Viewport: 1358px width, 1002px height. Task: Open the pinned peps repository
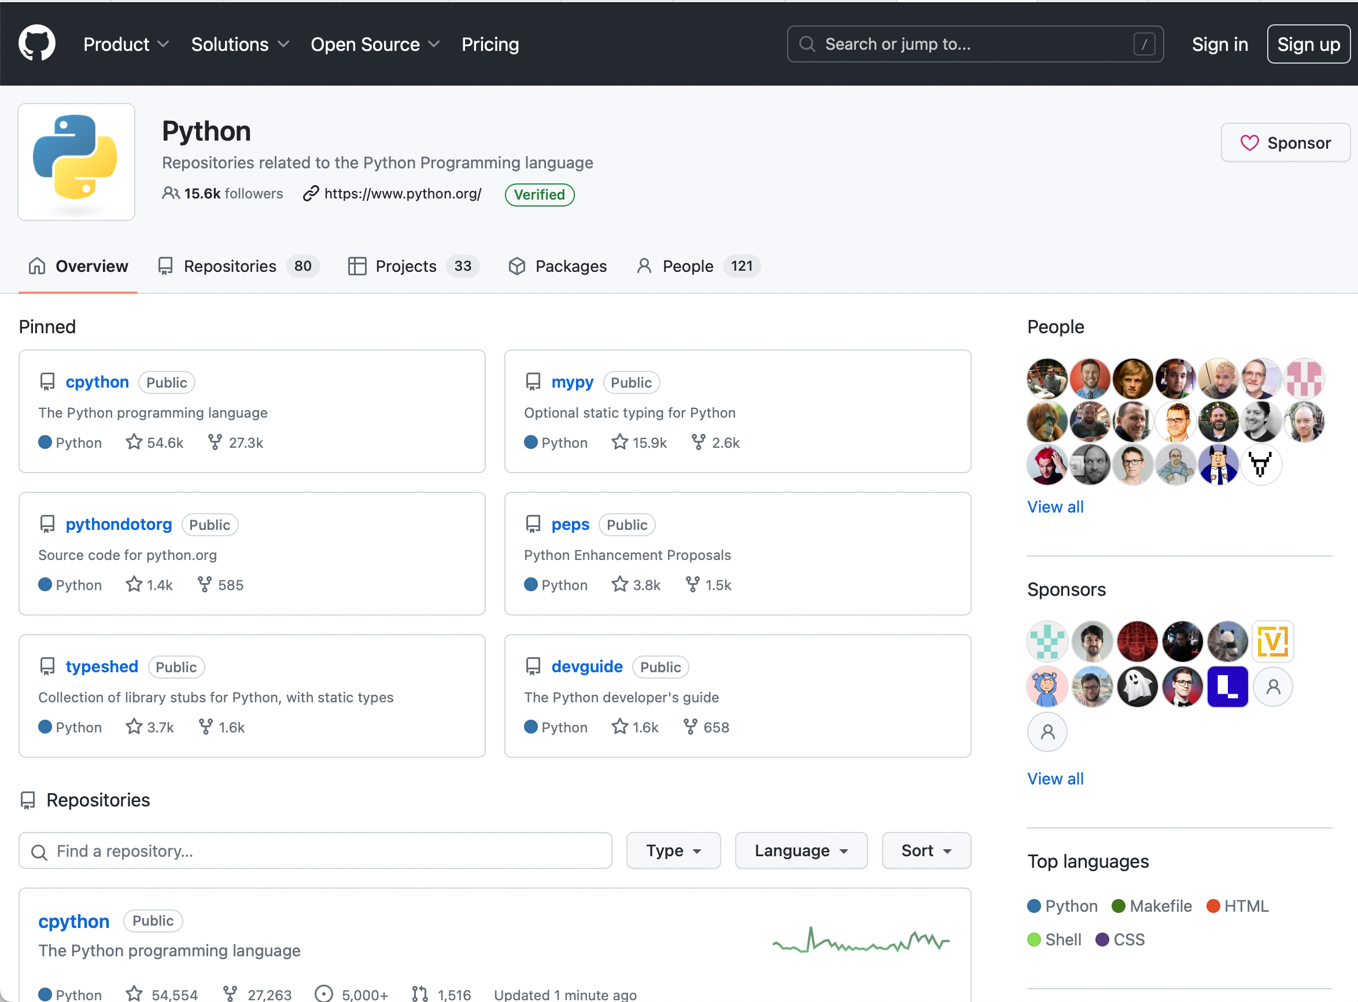tap(570, 524)
